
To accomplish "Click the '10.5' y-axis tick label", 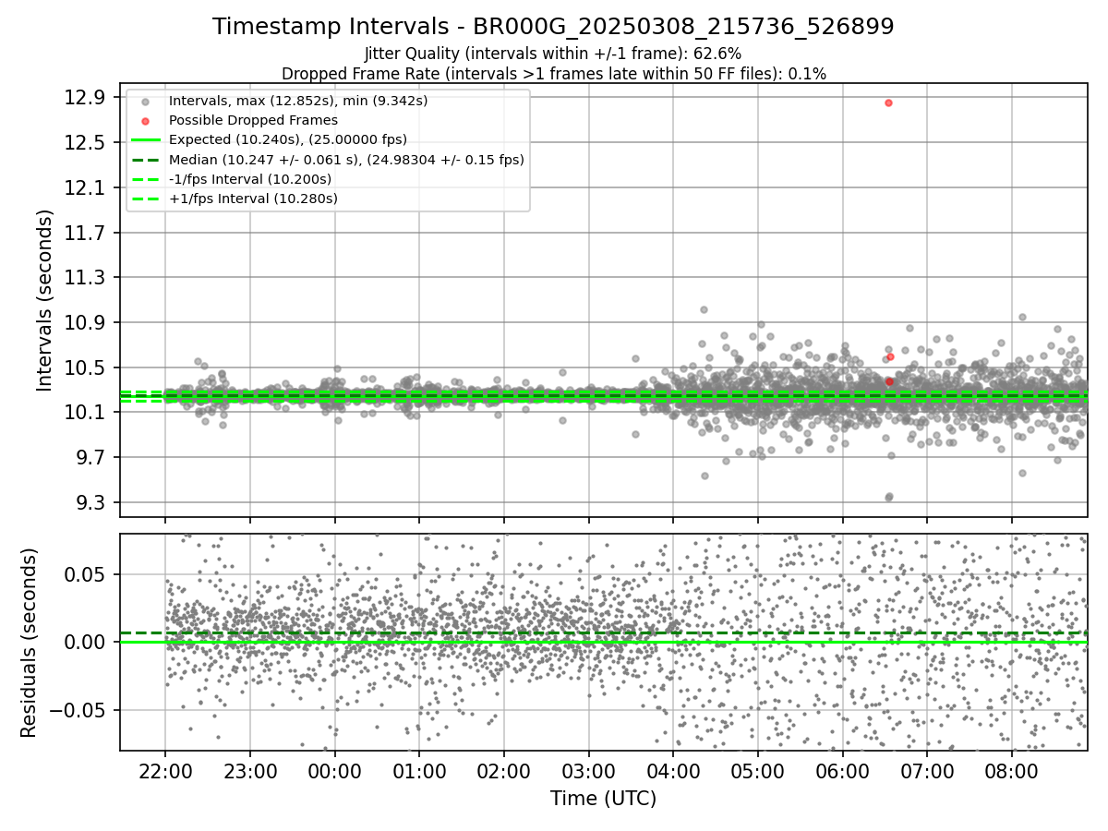I will [x=87, y=367].
